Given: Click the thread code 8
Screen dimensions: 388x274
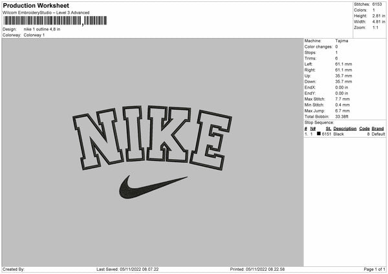Looking at the screenshot, I should [368, 134].
